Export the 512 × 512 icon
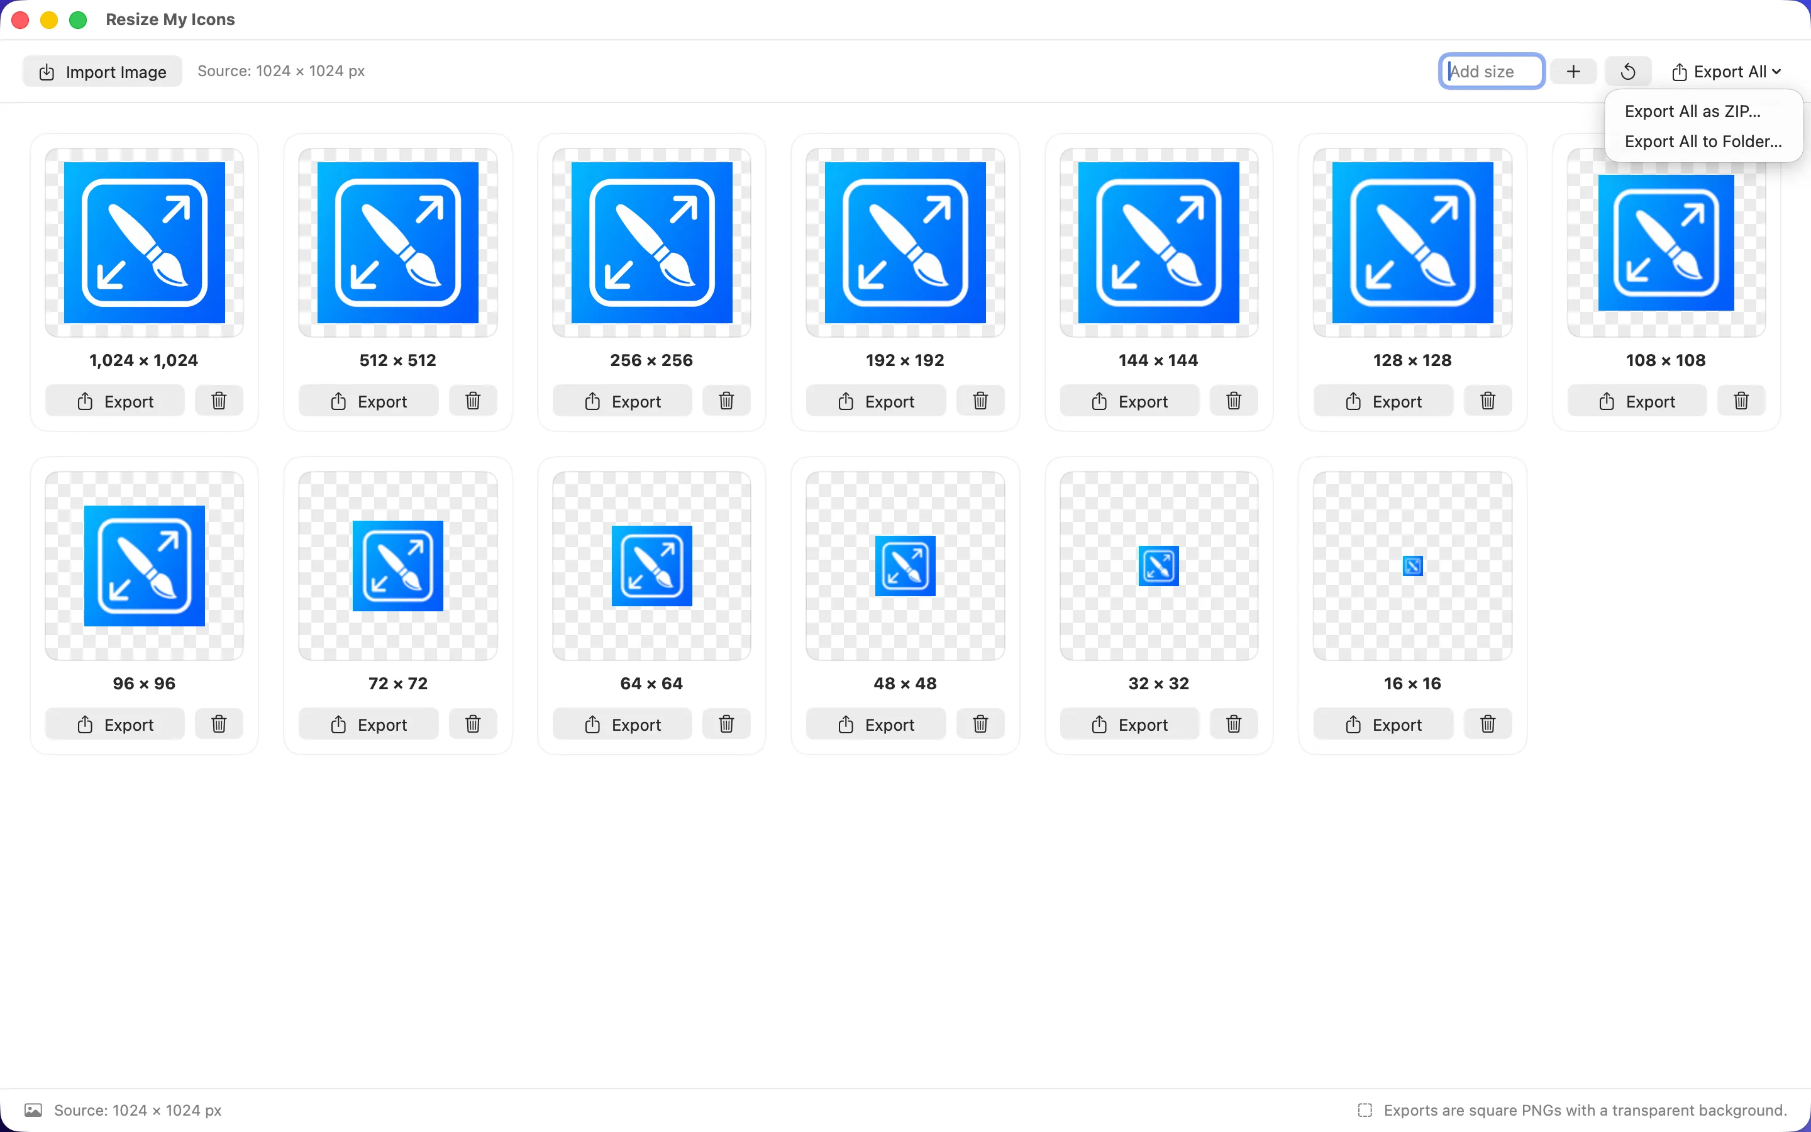The height and width of the screenshot is (1132, 1811). [369, 401]
